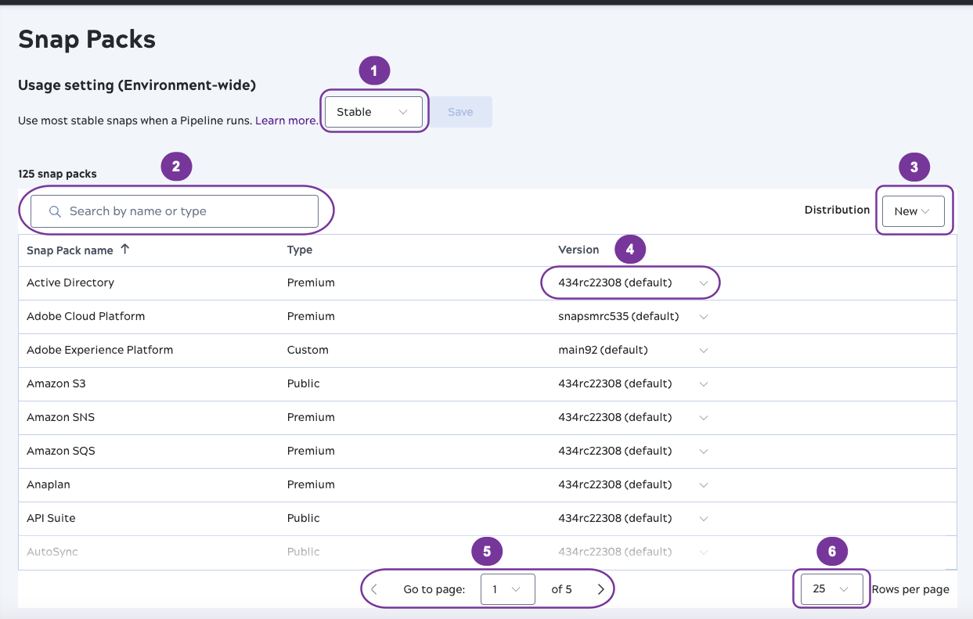Open the Stable usage setting dropdown
The height and width of the screenshot is (619, 973).
pyautogui.click(x=373, y=111)
